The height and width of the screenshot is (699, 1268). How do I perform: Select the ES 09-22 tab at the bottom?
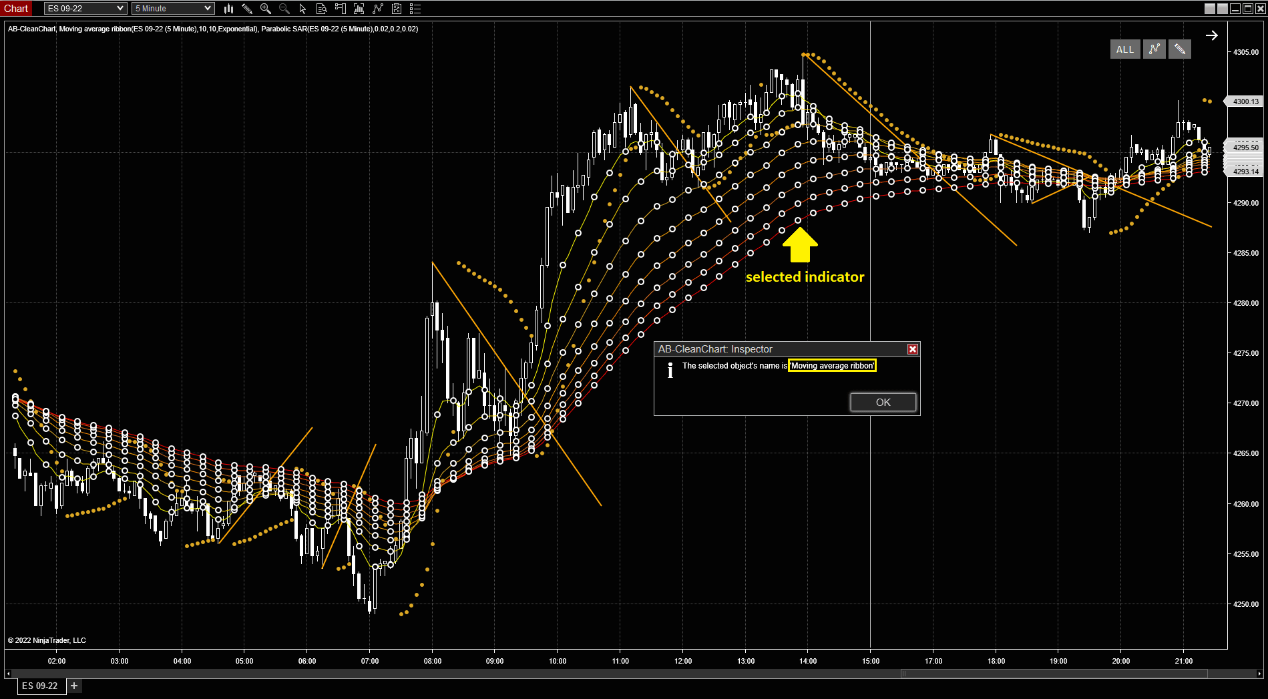coord(40,686)
